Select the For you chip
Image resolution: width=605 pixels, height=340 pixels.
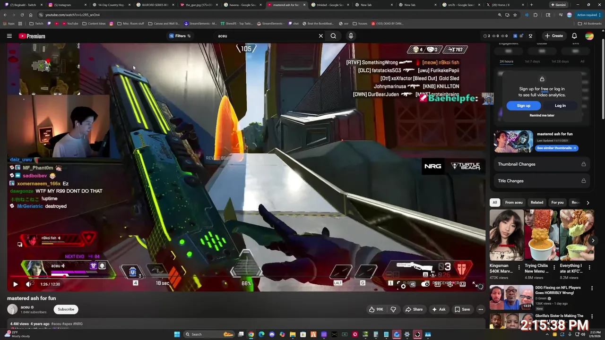tap(557, 203)
